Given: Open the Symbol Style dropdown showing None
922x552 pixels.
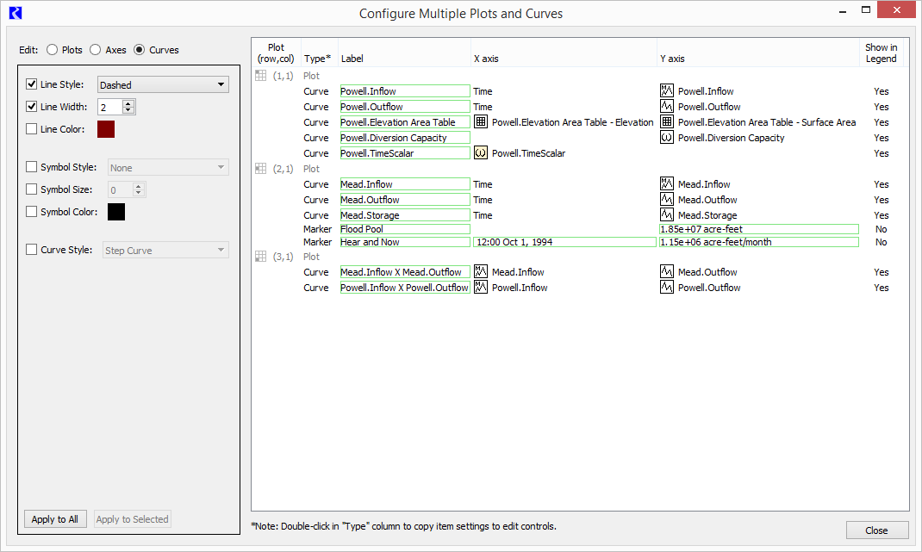Looking at the screenshot, I should click(x=168, y=168).
